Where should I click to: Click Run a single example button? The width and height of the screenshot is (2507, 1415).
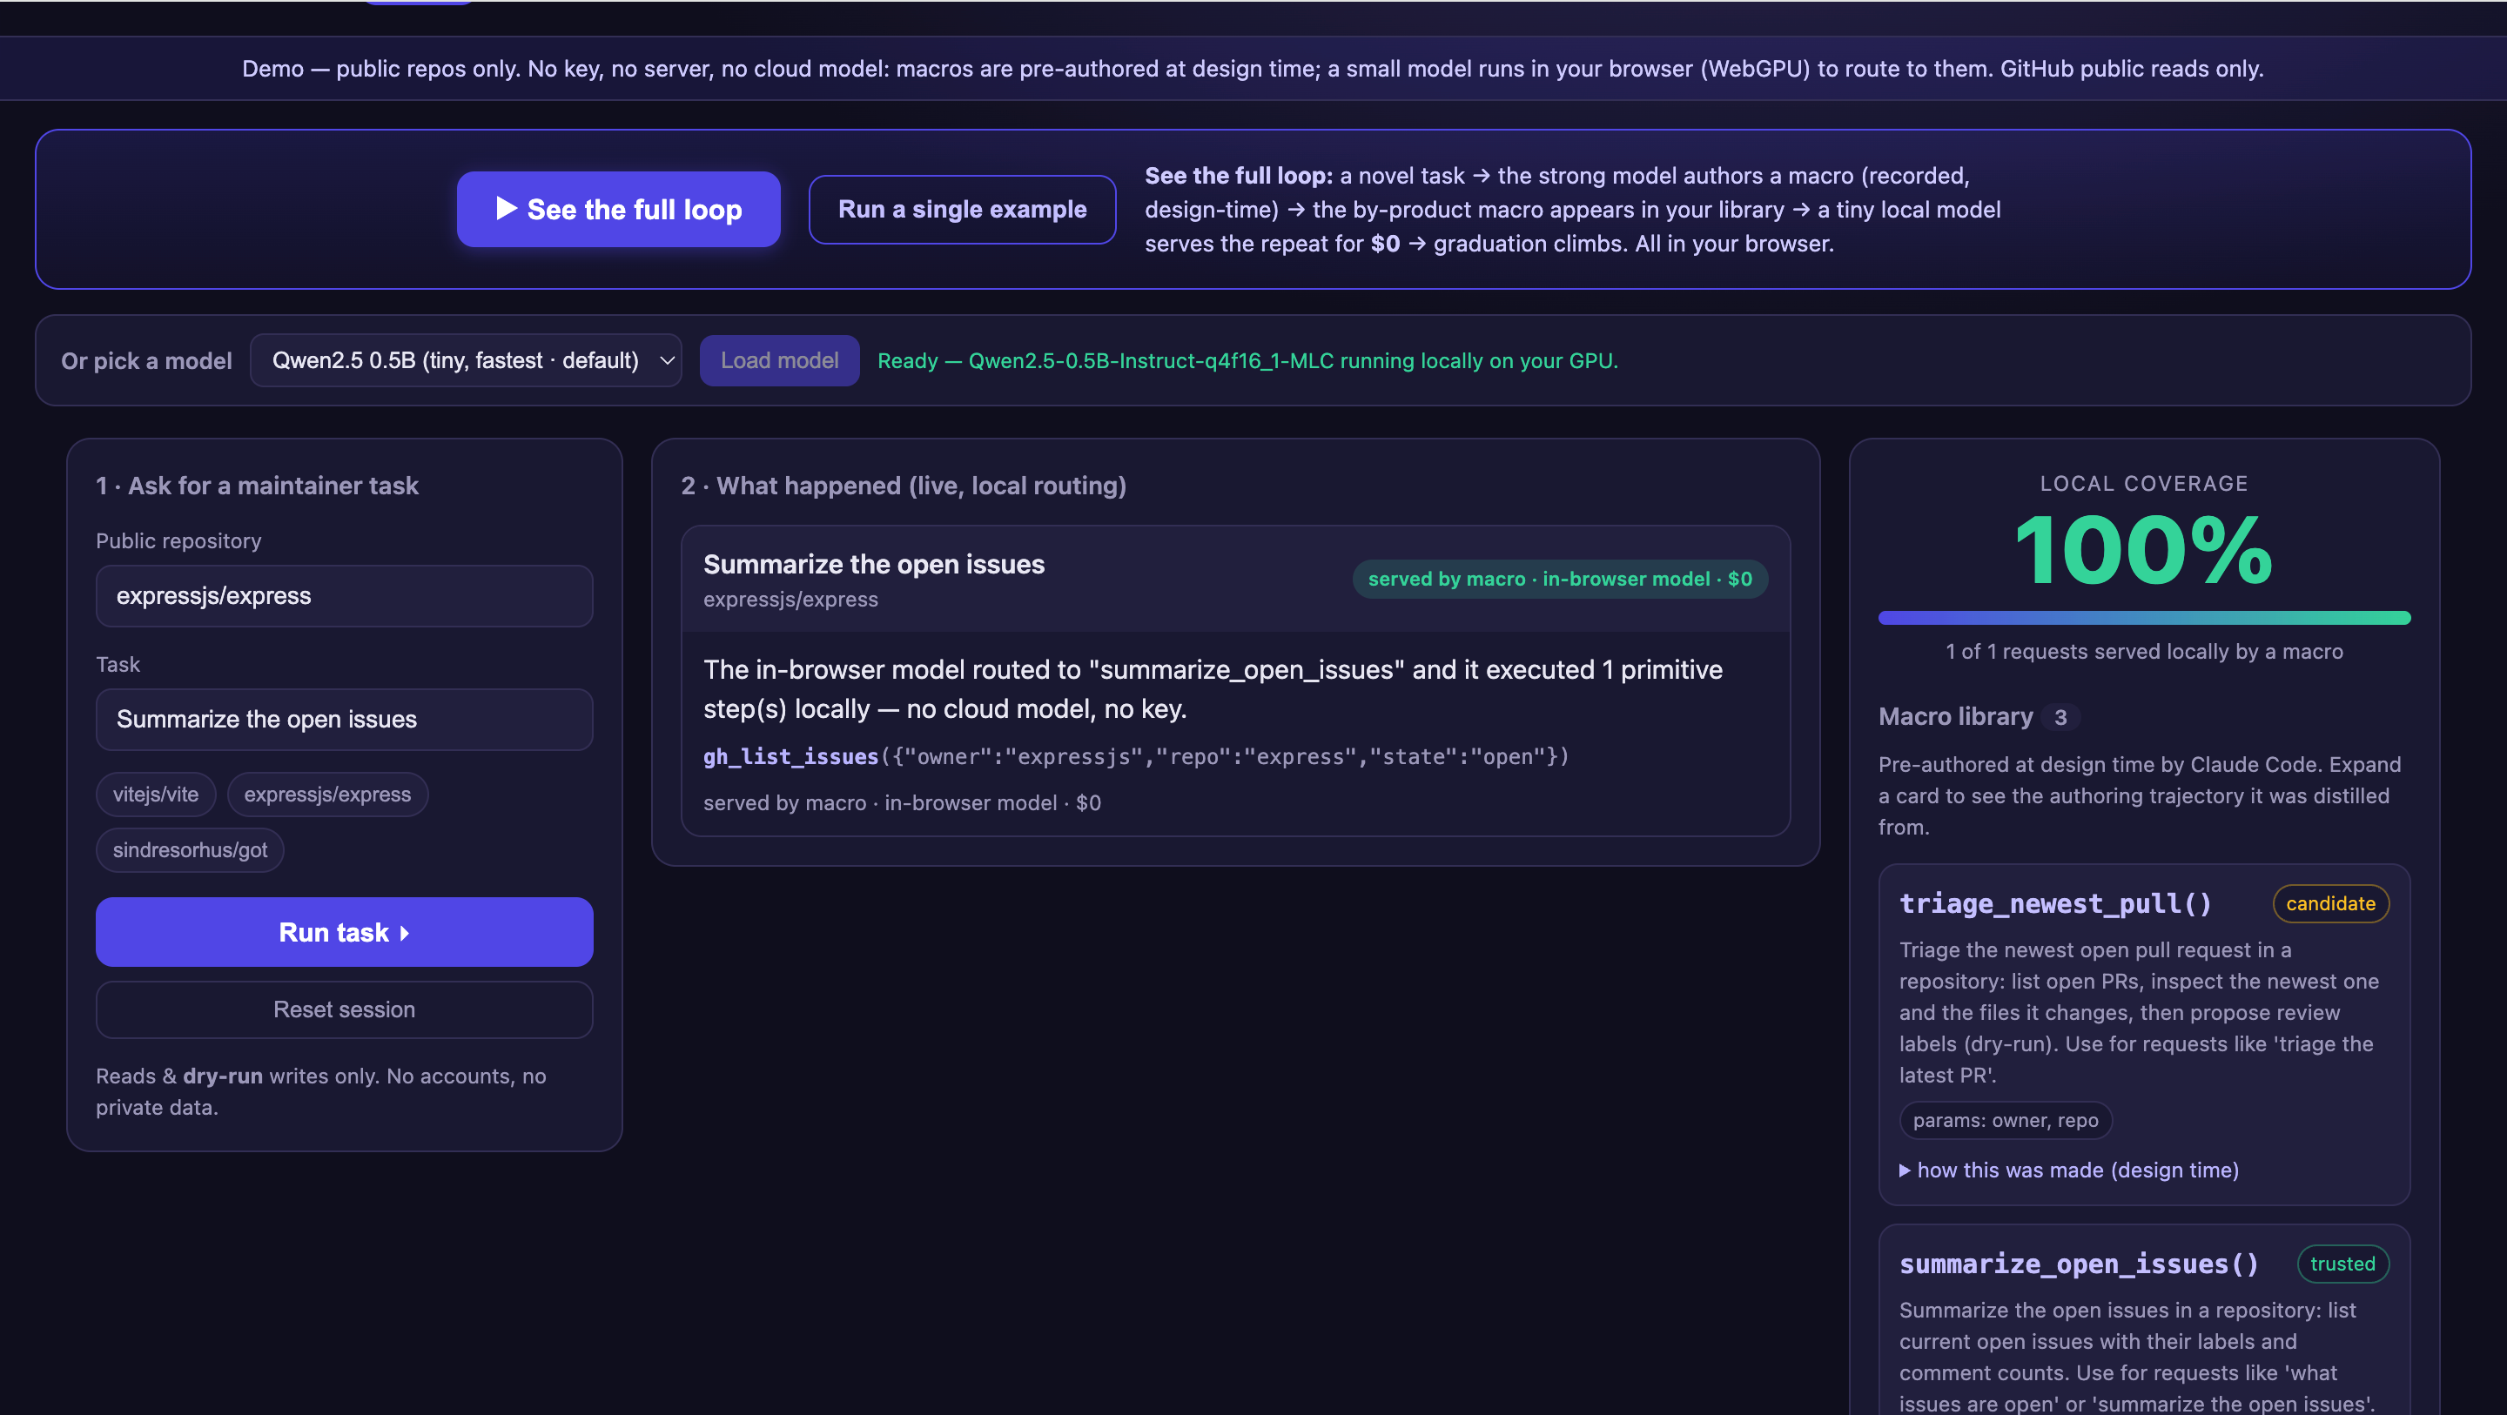tap(962, 209)
